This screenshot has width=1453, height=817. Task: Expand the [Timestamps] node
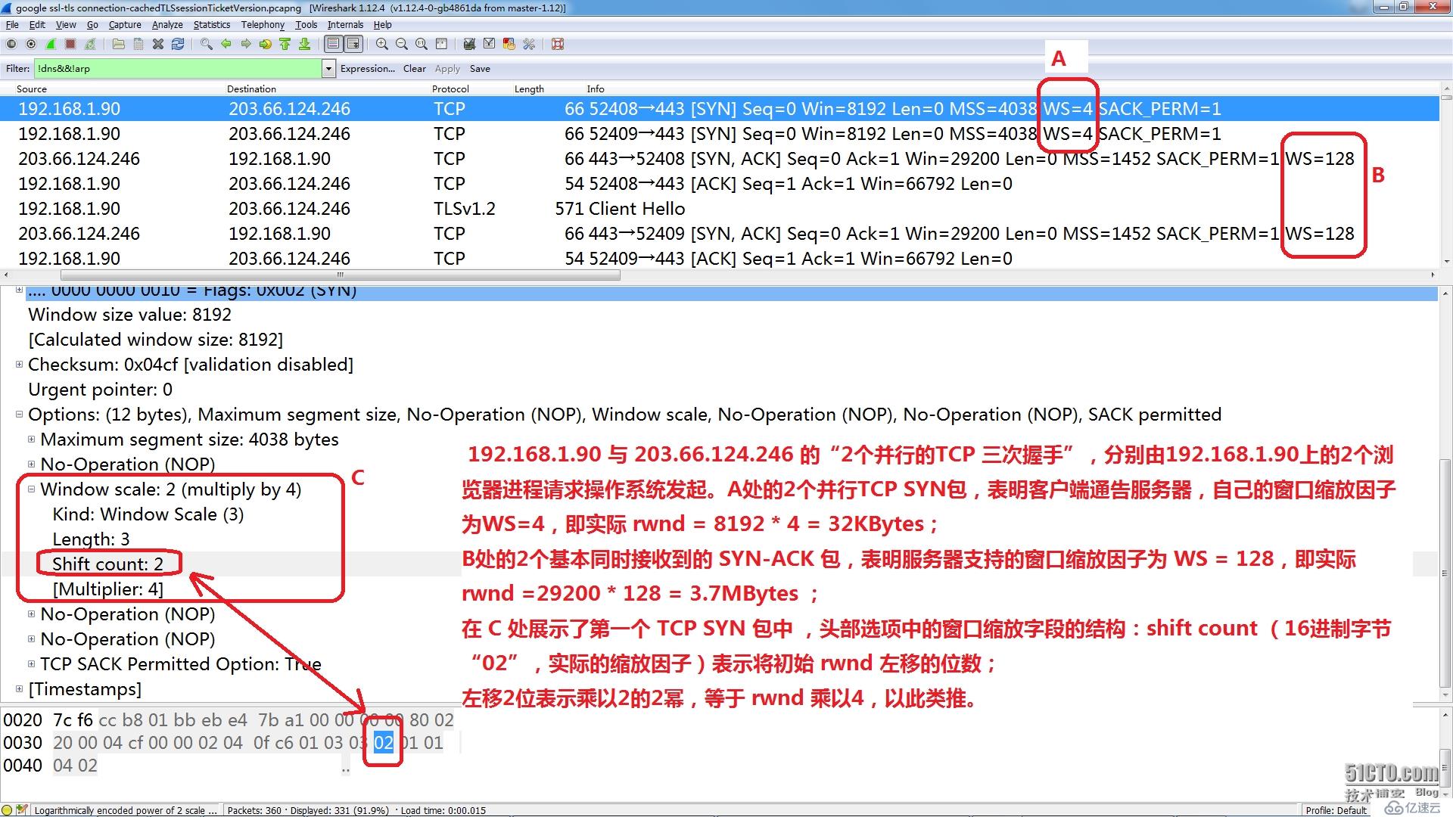click(x=19, y=689)
